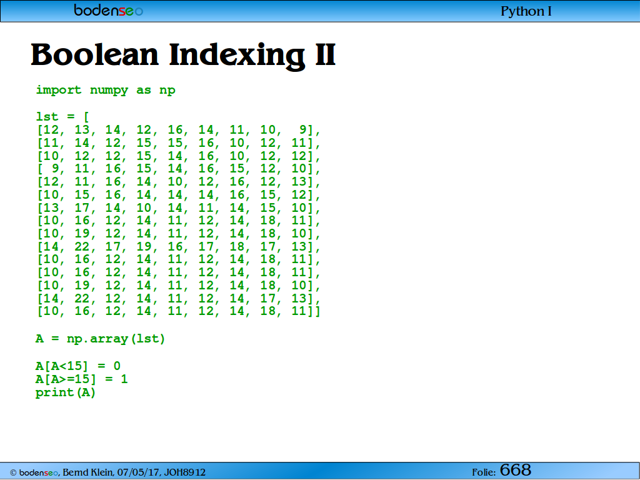This screenshot has width=640, height=480.
Task: Select the 'Boolean Indexing II' slide title
Action: click(x=183, y=55)
